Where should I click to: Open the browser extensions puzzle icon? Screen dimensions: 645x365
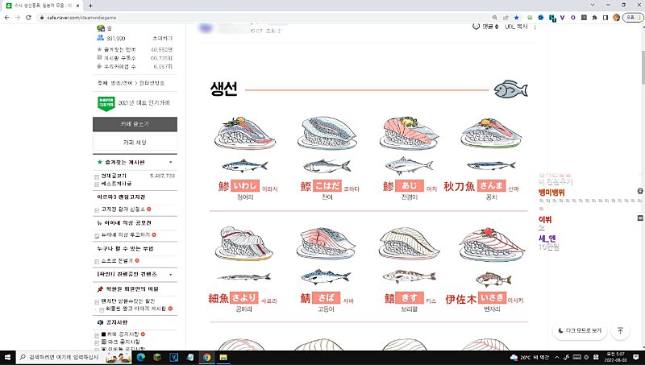click(x=593, y=16)
